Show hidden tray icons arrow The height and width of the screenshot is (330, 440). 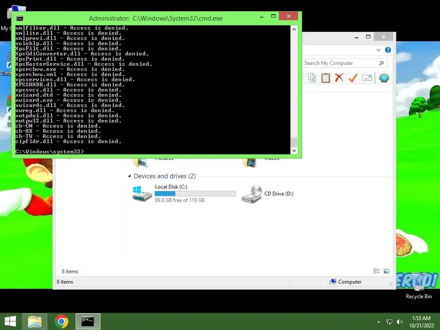click(379, 322)
